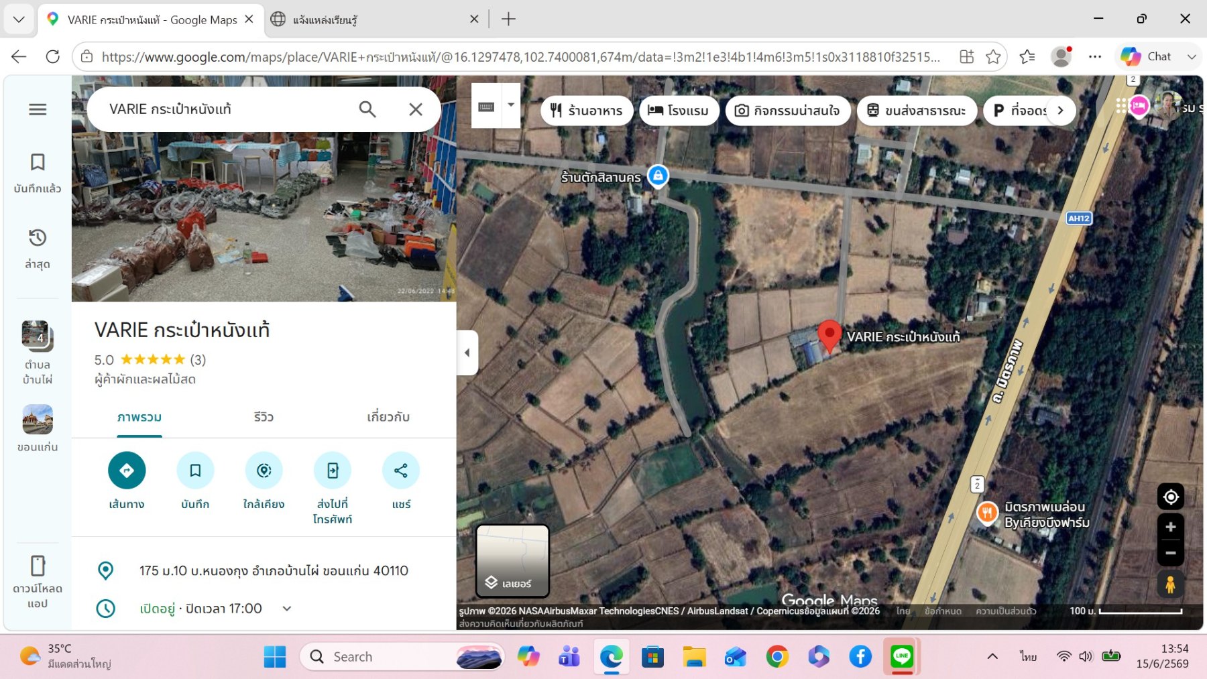This screenshot has height=679, width=1207.
Task: Select the กิจกรรมน่าสนใจ category chip
Action: click(x=788, y=111)
